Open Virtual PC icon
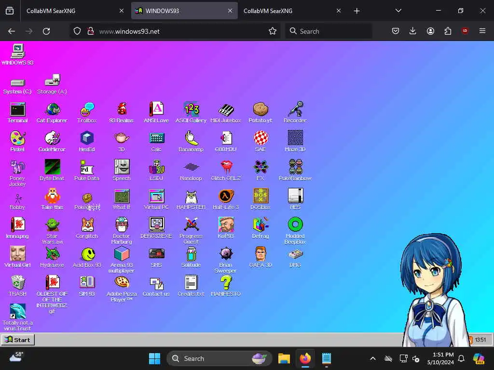Image resolution: width=494 pixels, height=370 pixels. [x=156, y=199]
